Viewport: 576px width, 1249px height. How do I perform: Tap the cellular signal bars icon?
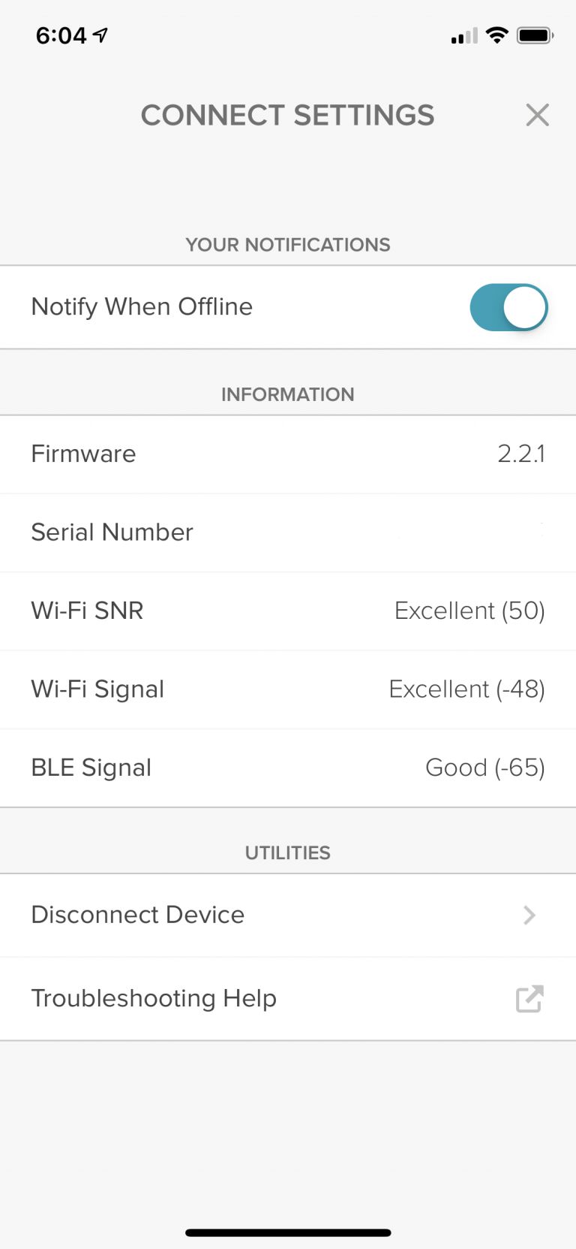(x=464, y=36)
